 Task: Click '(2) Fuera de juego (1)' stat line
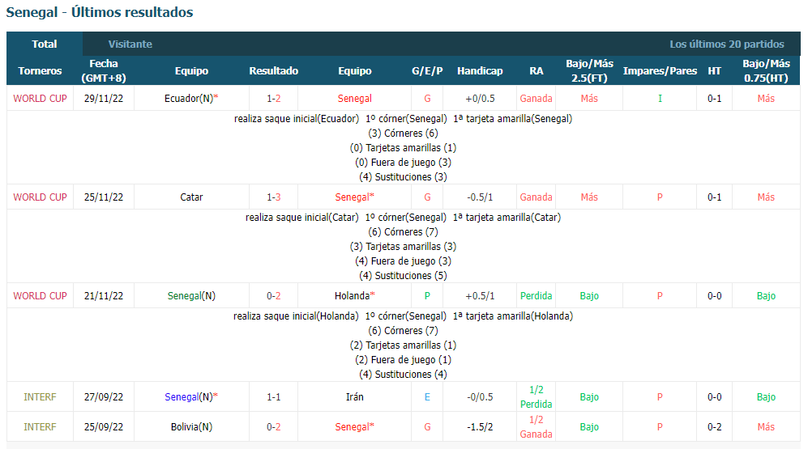click(403, 359)
